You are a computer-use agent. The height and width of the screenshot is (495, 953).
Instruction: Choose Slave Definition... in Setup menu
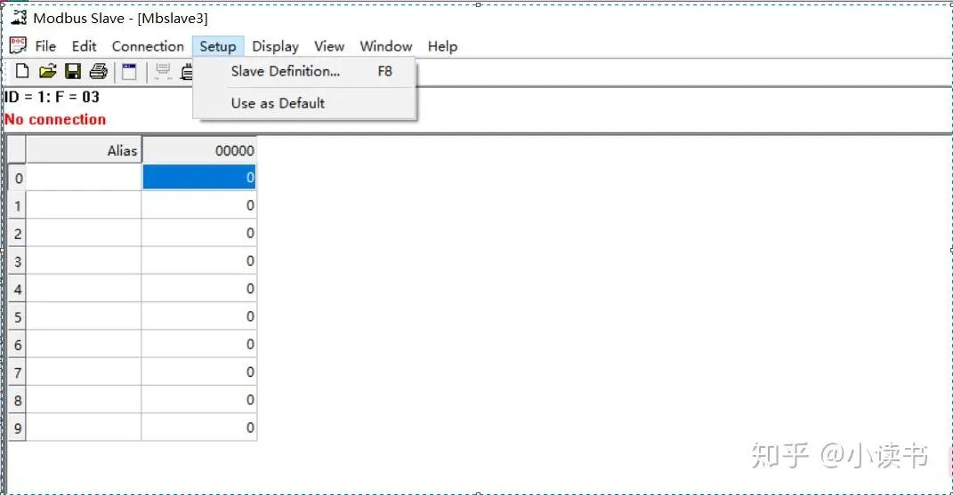click(x=304, y=71)
